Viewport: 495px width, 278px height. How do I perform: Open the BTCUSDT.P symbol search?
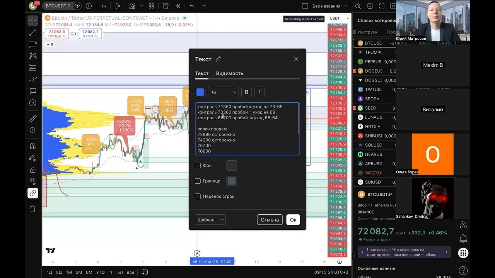58,6
